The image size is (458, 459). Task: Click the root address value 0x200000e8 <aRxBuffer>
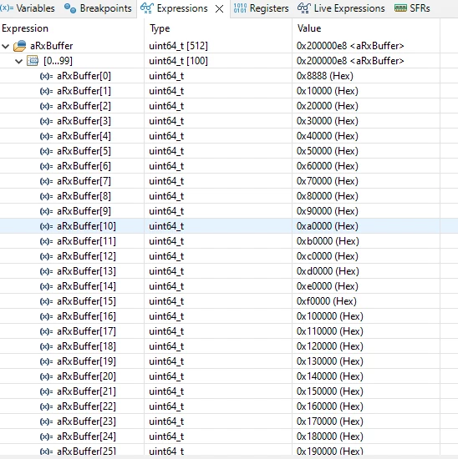tap(350, 46)
